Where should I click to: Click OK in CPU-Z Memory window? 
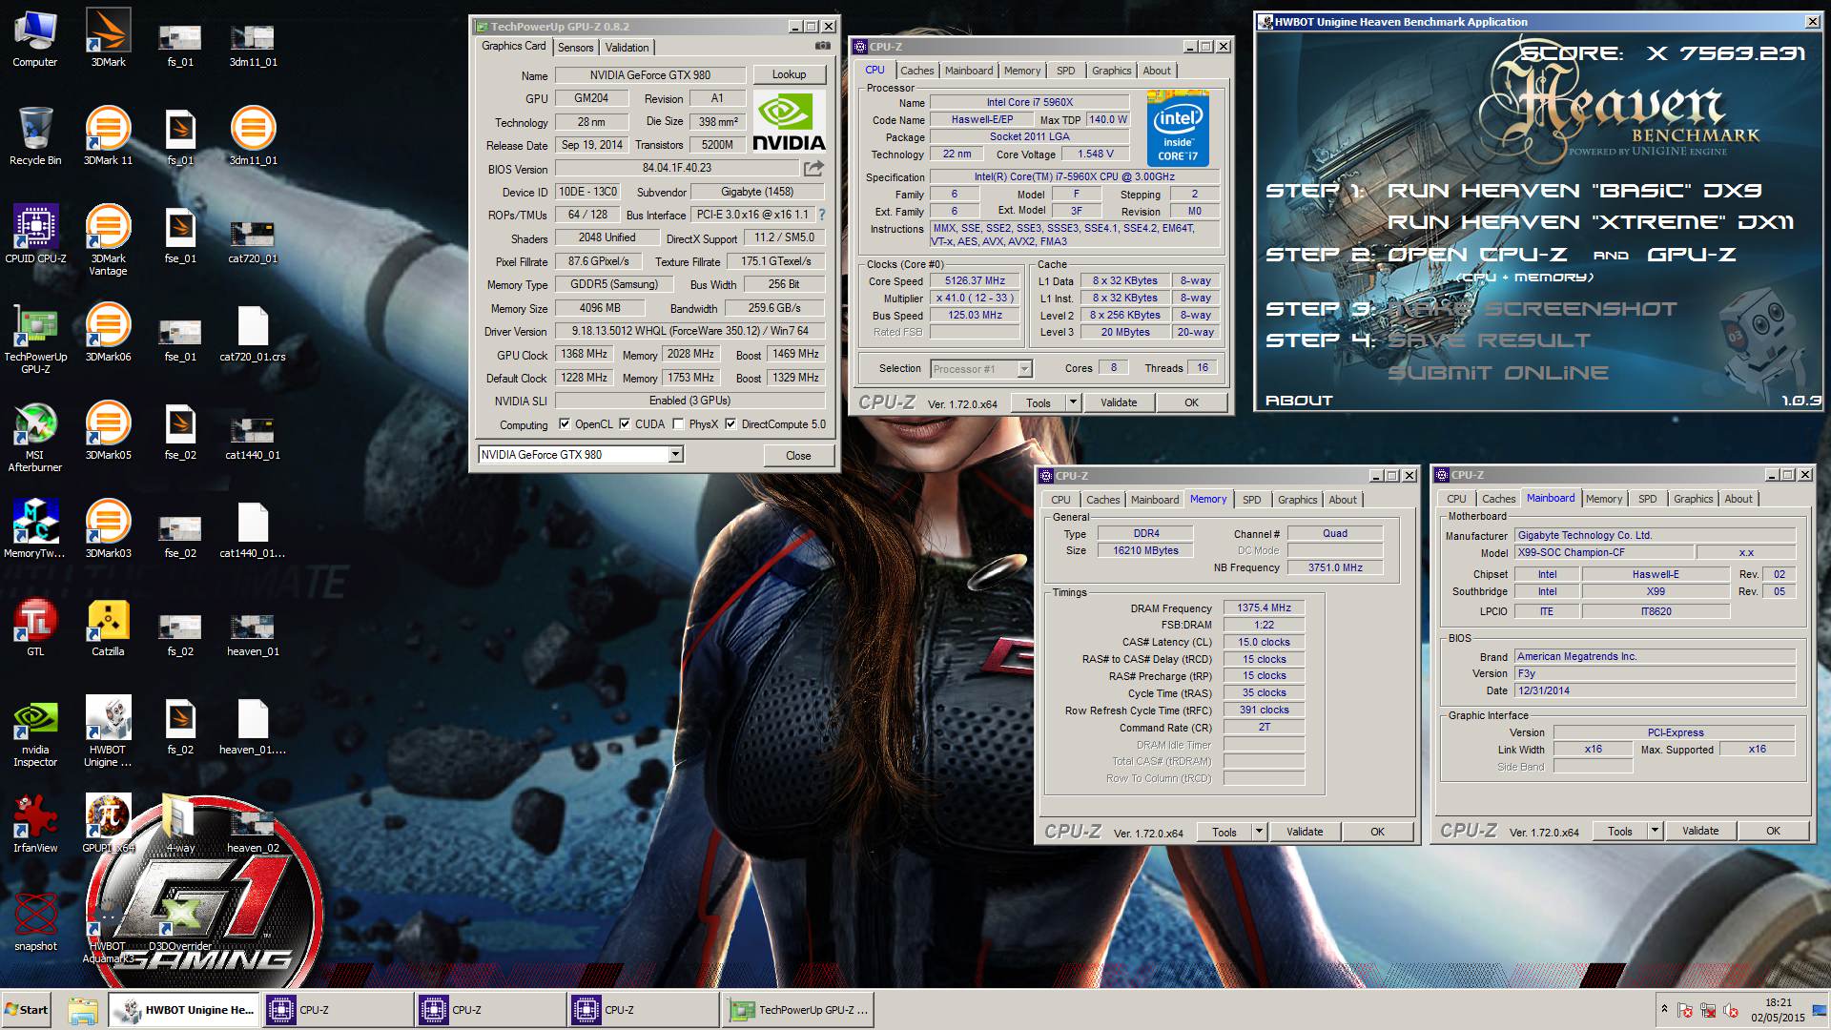[x=1377, y=832]
